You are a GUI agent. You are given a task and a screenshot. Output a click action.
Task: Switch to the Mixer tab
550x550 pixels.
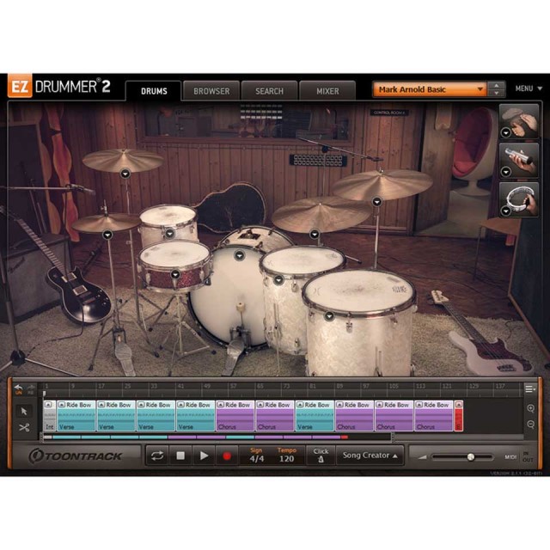pyautogui.click(x=327, y=90)
